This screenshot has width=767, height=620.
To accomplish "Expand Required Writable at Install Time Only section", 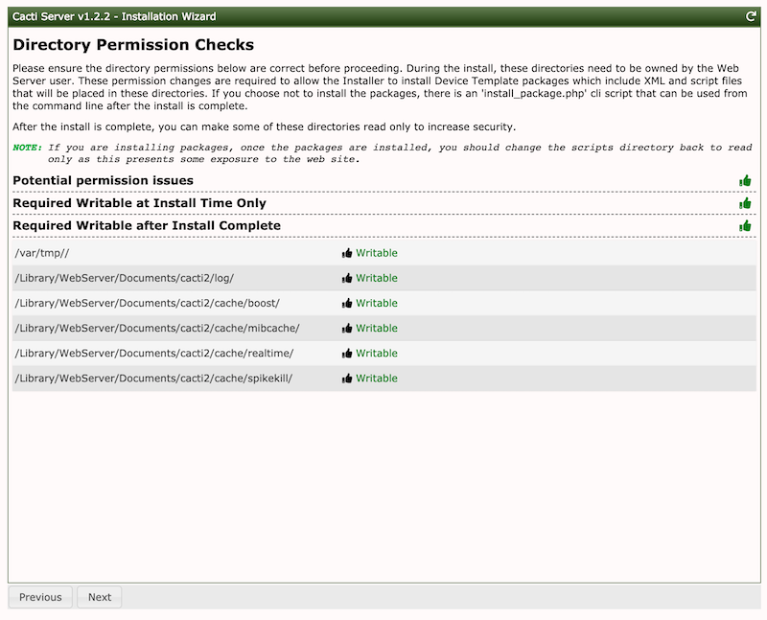I will (139, 203).
